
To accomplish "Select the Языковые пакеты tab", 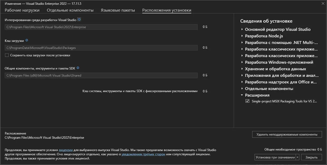I will coord(118,10).
